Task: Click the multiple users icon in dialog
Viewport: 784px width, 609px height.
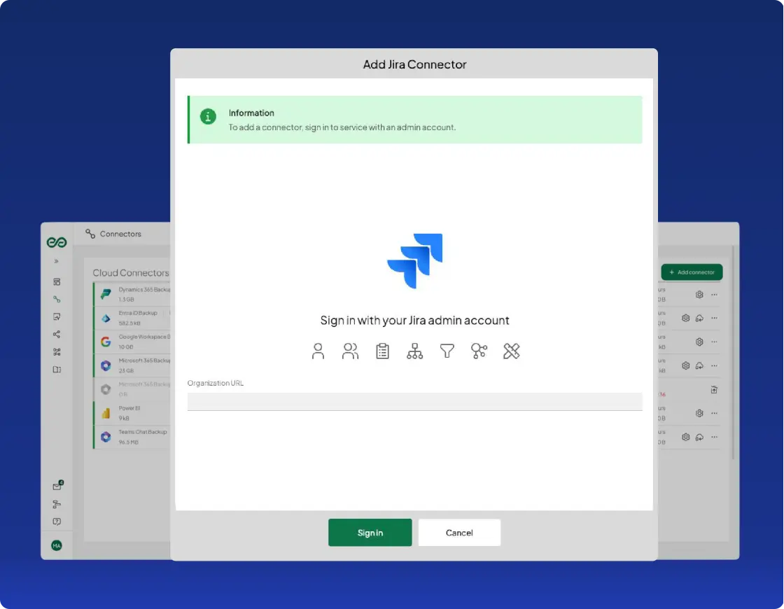Action: tap(350, 351)
